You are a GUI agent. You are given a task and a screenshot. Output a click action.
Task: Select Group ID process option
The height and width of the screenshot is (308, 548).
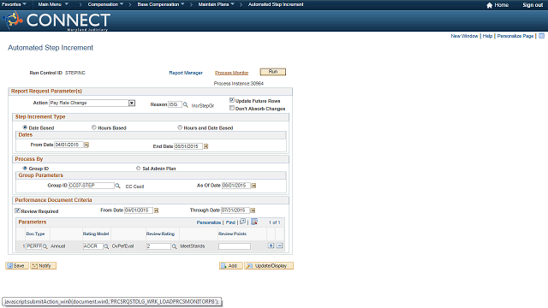click(x=25, y=168)
